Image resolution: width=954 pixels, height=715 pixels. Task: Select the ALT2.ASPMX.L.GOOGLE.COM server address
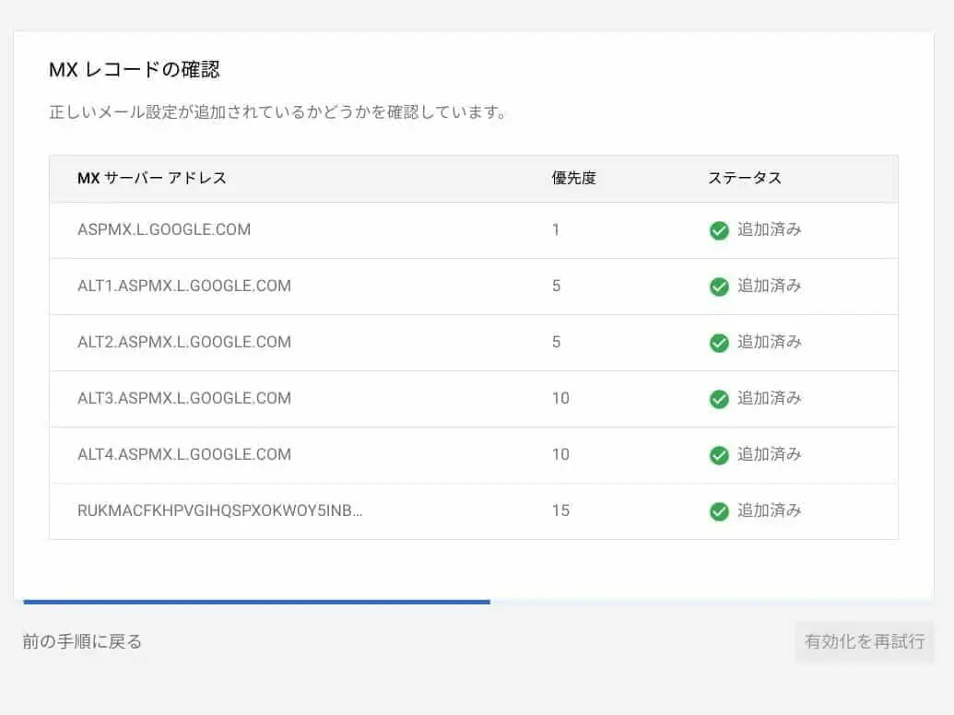(x=184, y=342)
